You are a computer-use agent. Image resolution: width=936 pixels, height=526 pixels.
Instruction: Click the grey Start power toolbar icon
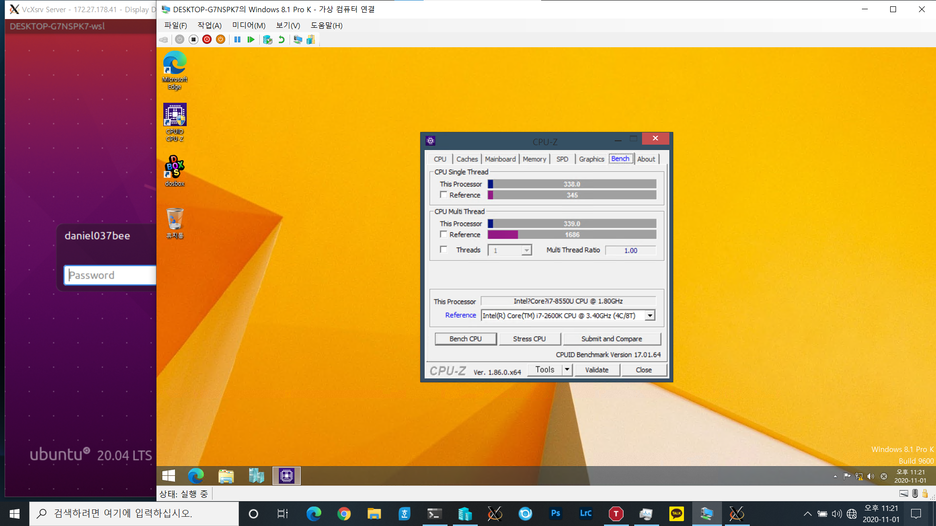point(180,39)
